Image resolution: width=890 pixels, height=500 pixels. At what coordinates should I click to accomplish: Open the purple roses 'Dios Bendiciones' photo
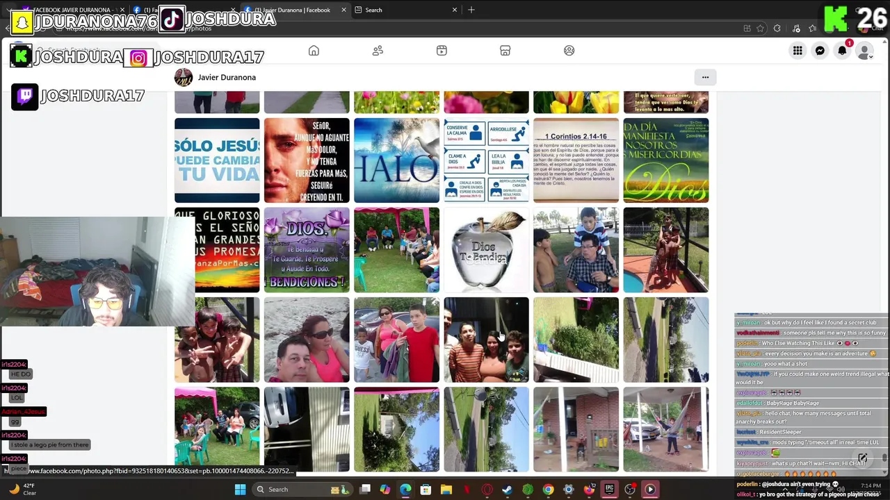pos(307,250)
